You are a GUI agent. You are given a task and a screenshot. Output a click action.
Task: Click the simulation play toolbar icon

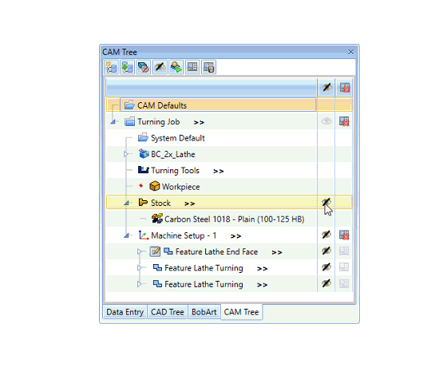click(176, 67)
